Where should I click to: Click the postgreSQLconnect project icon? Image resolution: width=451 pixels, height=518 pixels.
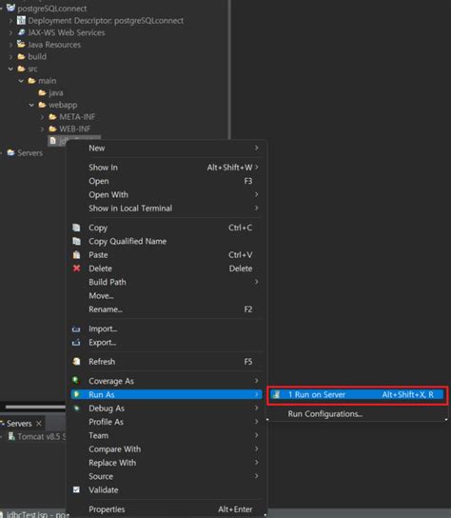pyautogui.click(x=10, y=8)
